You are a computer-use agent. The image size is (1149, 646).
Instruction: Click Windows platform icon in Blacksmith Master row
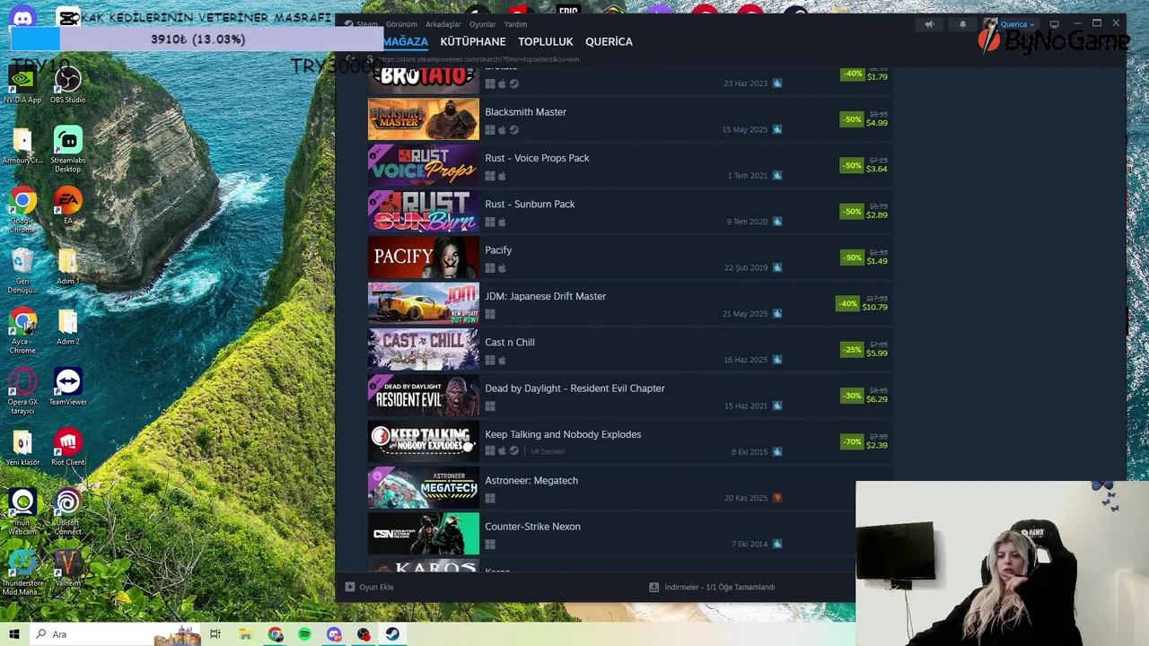490,130
